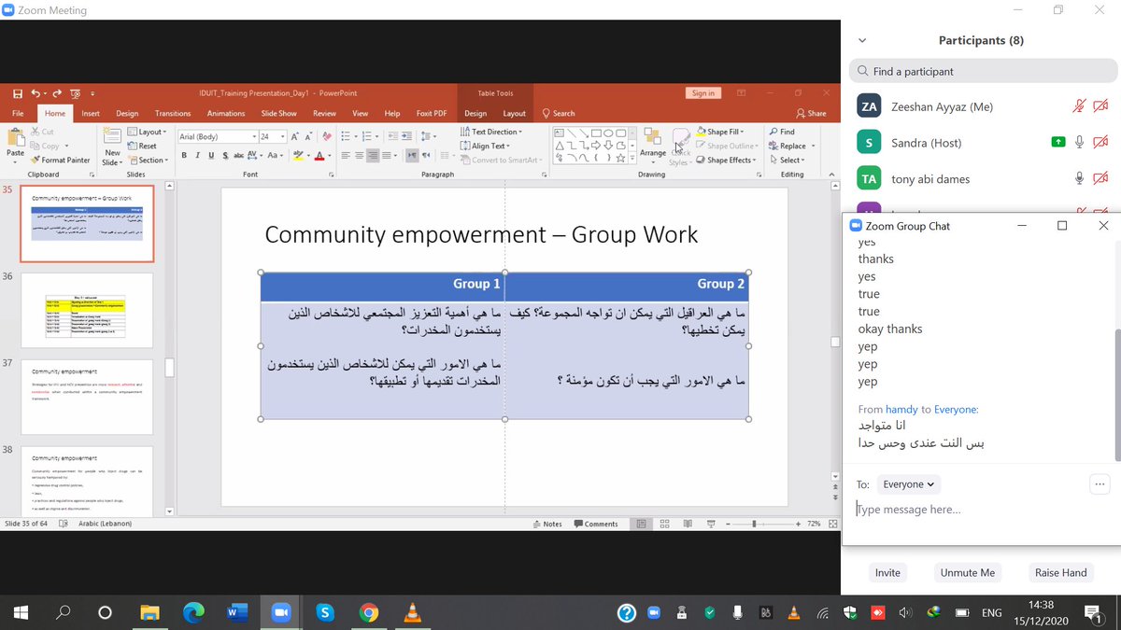Expand the Section dropdown
Screen dimensions: 1121x630
[x=148, y=160]
